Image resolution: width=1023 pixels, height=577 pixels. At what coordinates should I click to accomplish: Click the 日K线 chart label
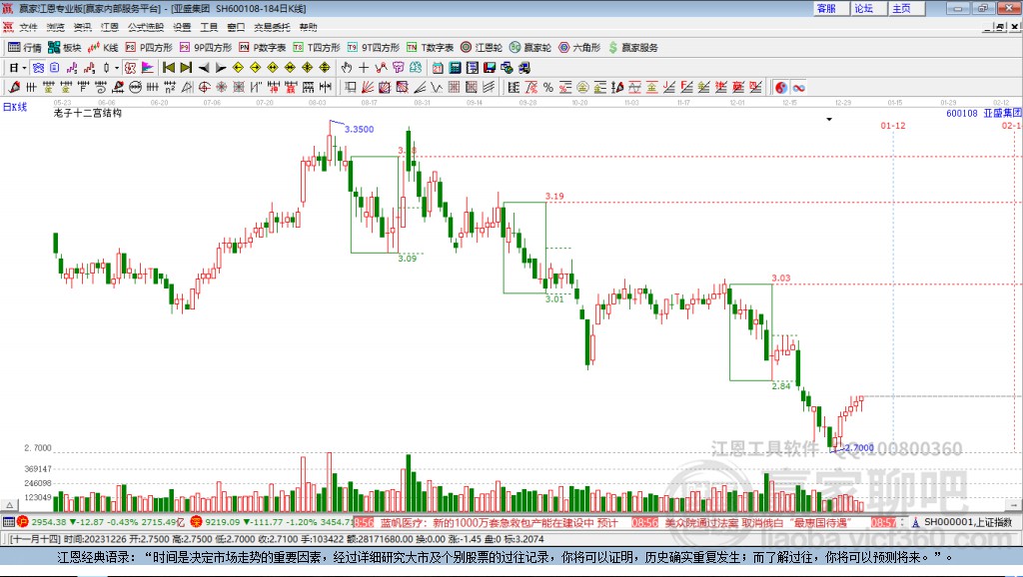coord(15,107)
